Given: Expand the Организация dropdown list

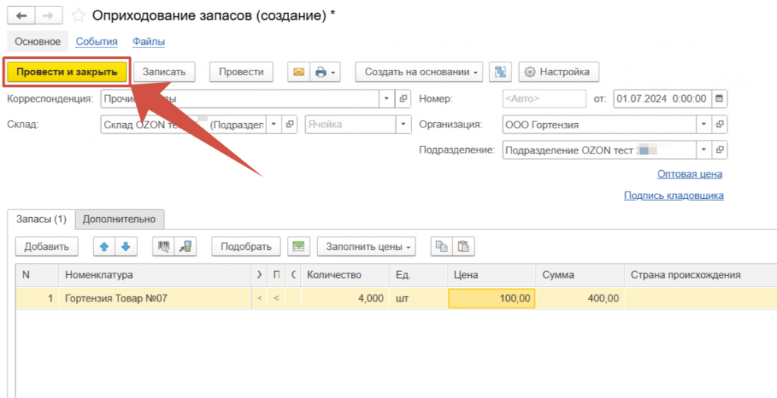Looking at the screenshot, I should (x=704, y=125).
